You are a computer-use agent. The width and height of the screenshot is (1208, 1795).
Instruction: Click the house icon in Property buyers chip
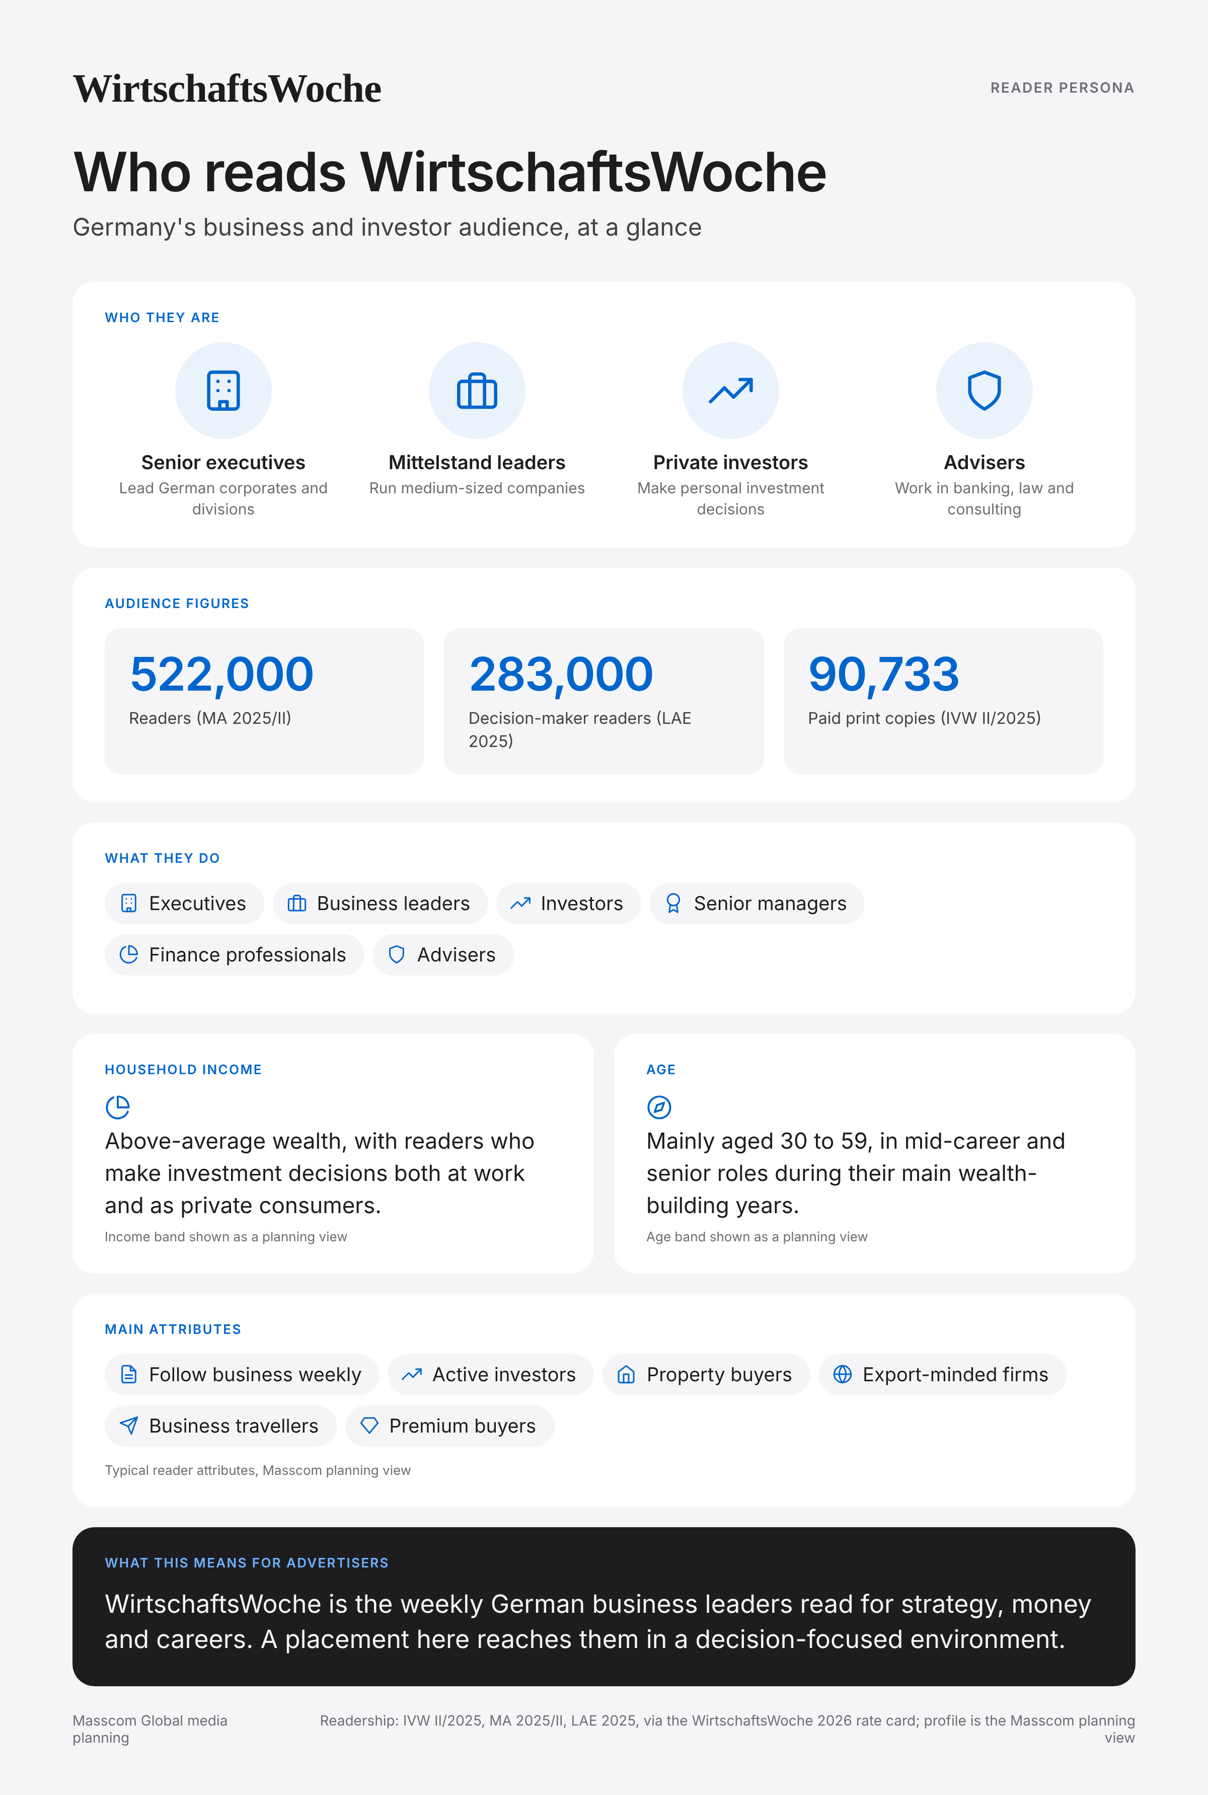click(x=626, y=1374)
